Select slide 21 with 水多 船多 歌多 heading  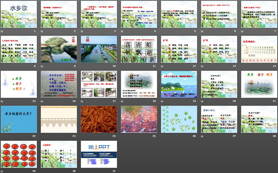coord(259,84)
